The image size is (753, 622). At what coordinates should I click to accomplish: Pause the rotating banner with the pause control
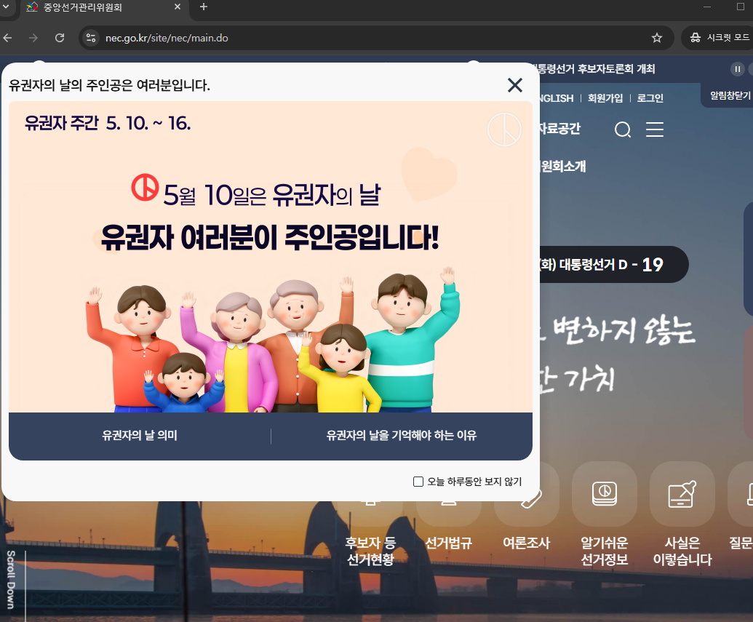click(737, 69)
